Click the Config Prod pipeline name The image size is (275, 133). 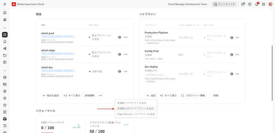point(152,51)
